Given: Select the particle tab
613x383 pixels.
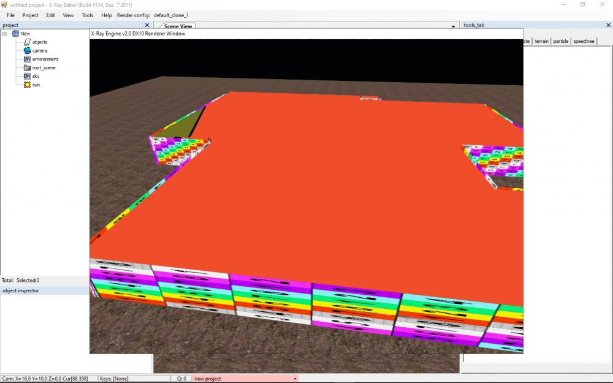Looking at the screenshot, I should [x=560, y=41].
